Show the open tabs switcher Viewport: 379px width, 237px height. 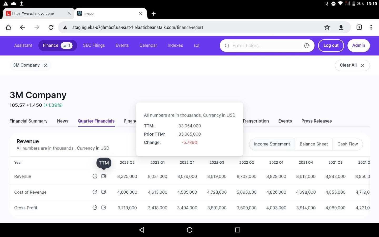[x=359, y=27]
